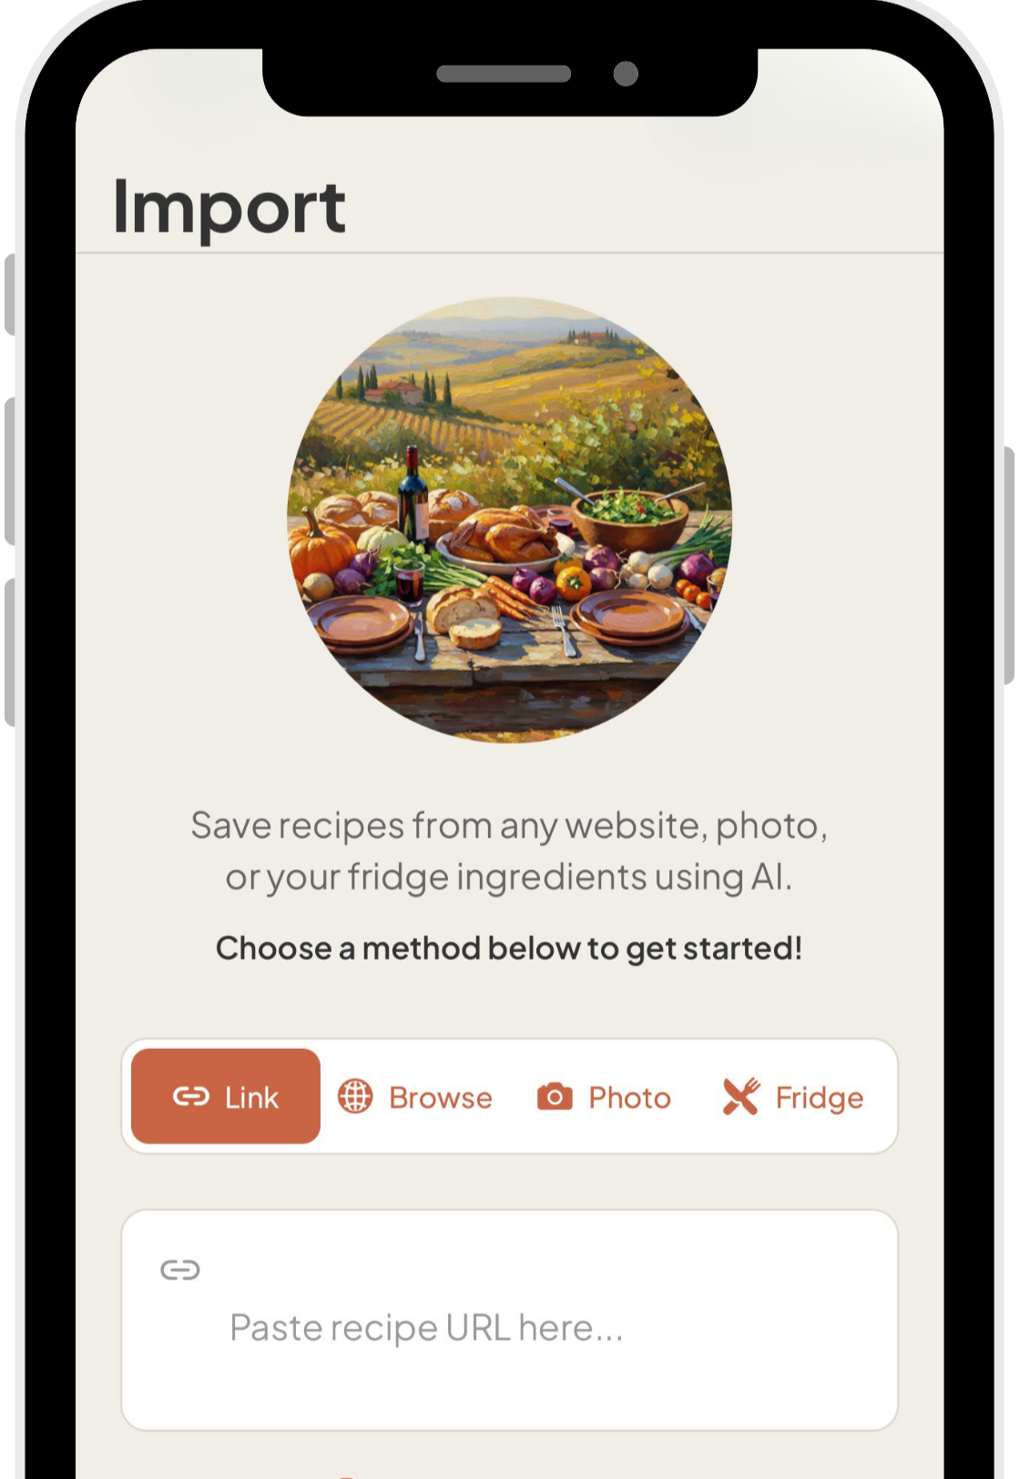Tap the circular Tuscan feast illustration
This screenshot has height=1479, width=1019.
coord(510,520)
